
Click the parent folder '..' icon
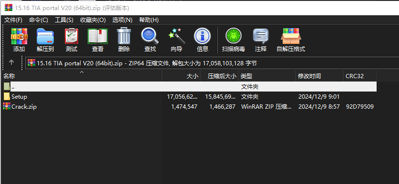7,87
